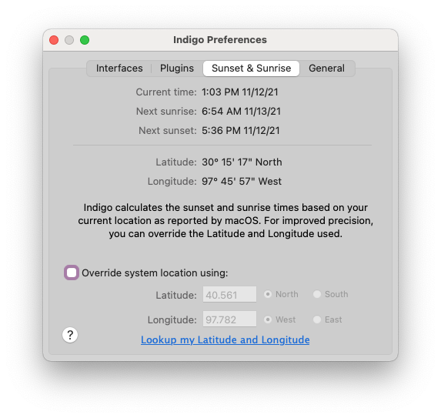Click the help question mark button

pyautogui.click(x=70, y=335)
